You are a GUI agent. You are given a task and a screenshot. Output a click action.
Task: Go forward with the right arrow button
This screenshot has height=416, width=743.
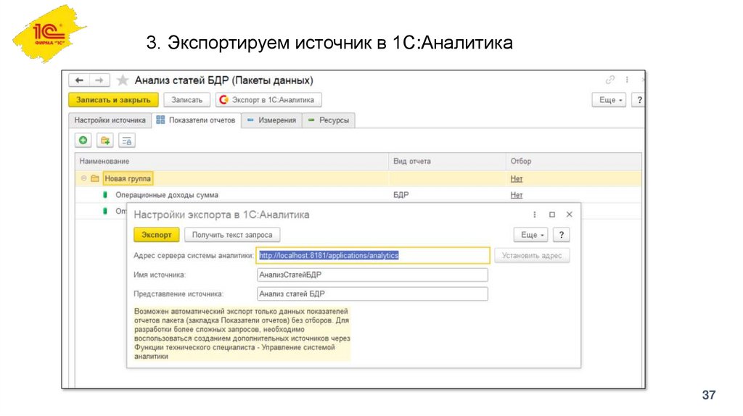point(99,80)
